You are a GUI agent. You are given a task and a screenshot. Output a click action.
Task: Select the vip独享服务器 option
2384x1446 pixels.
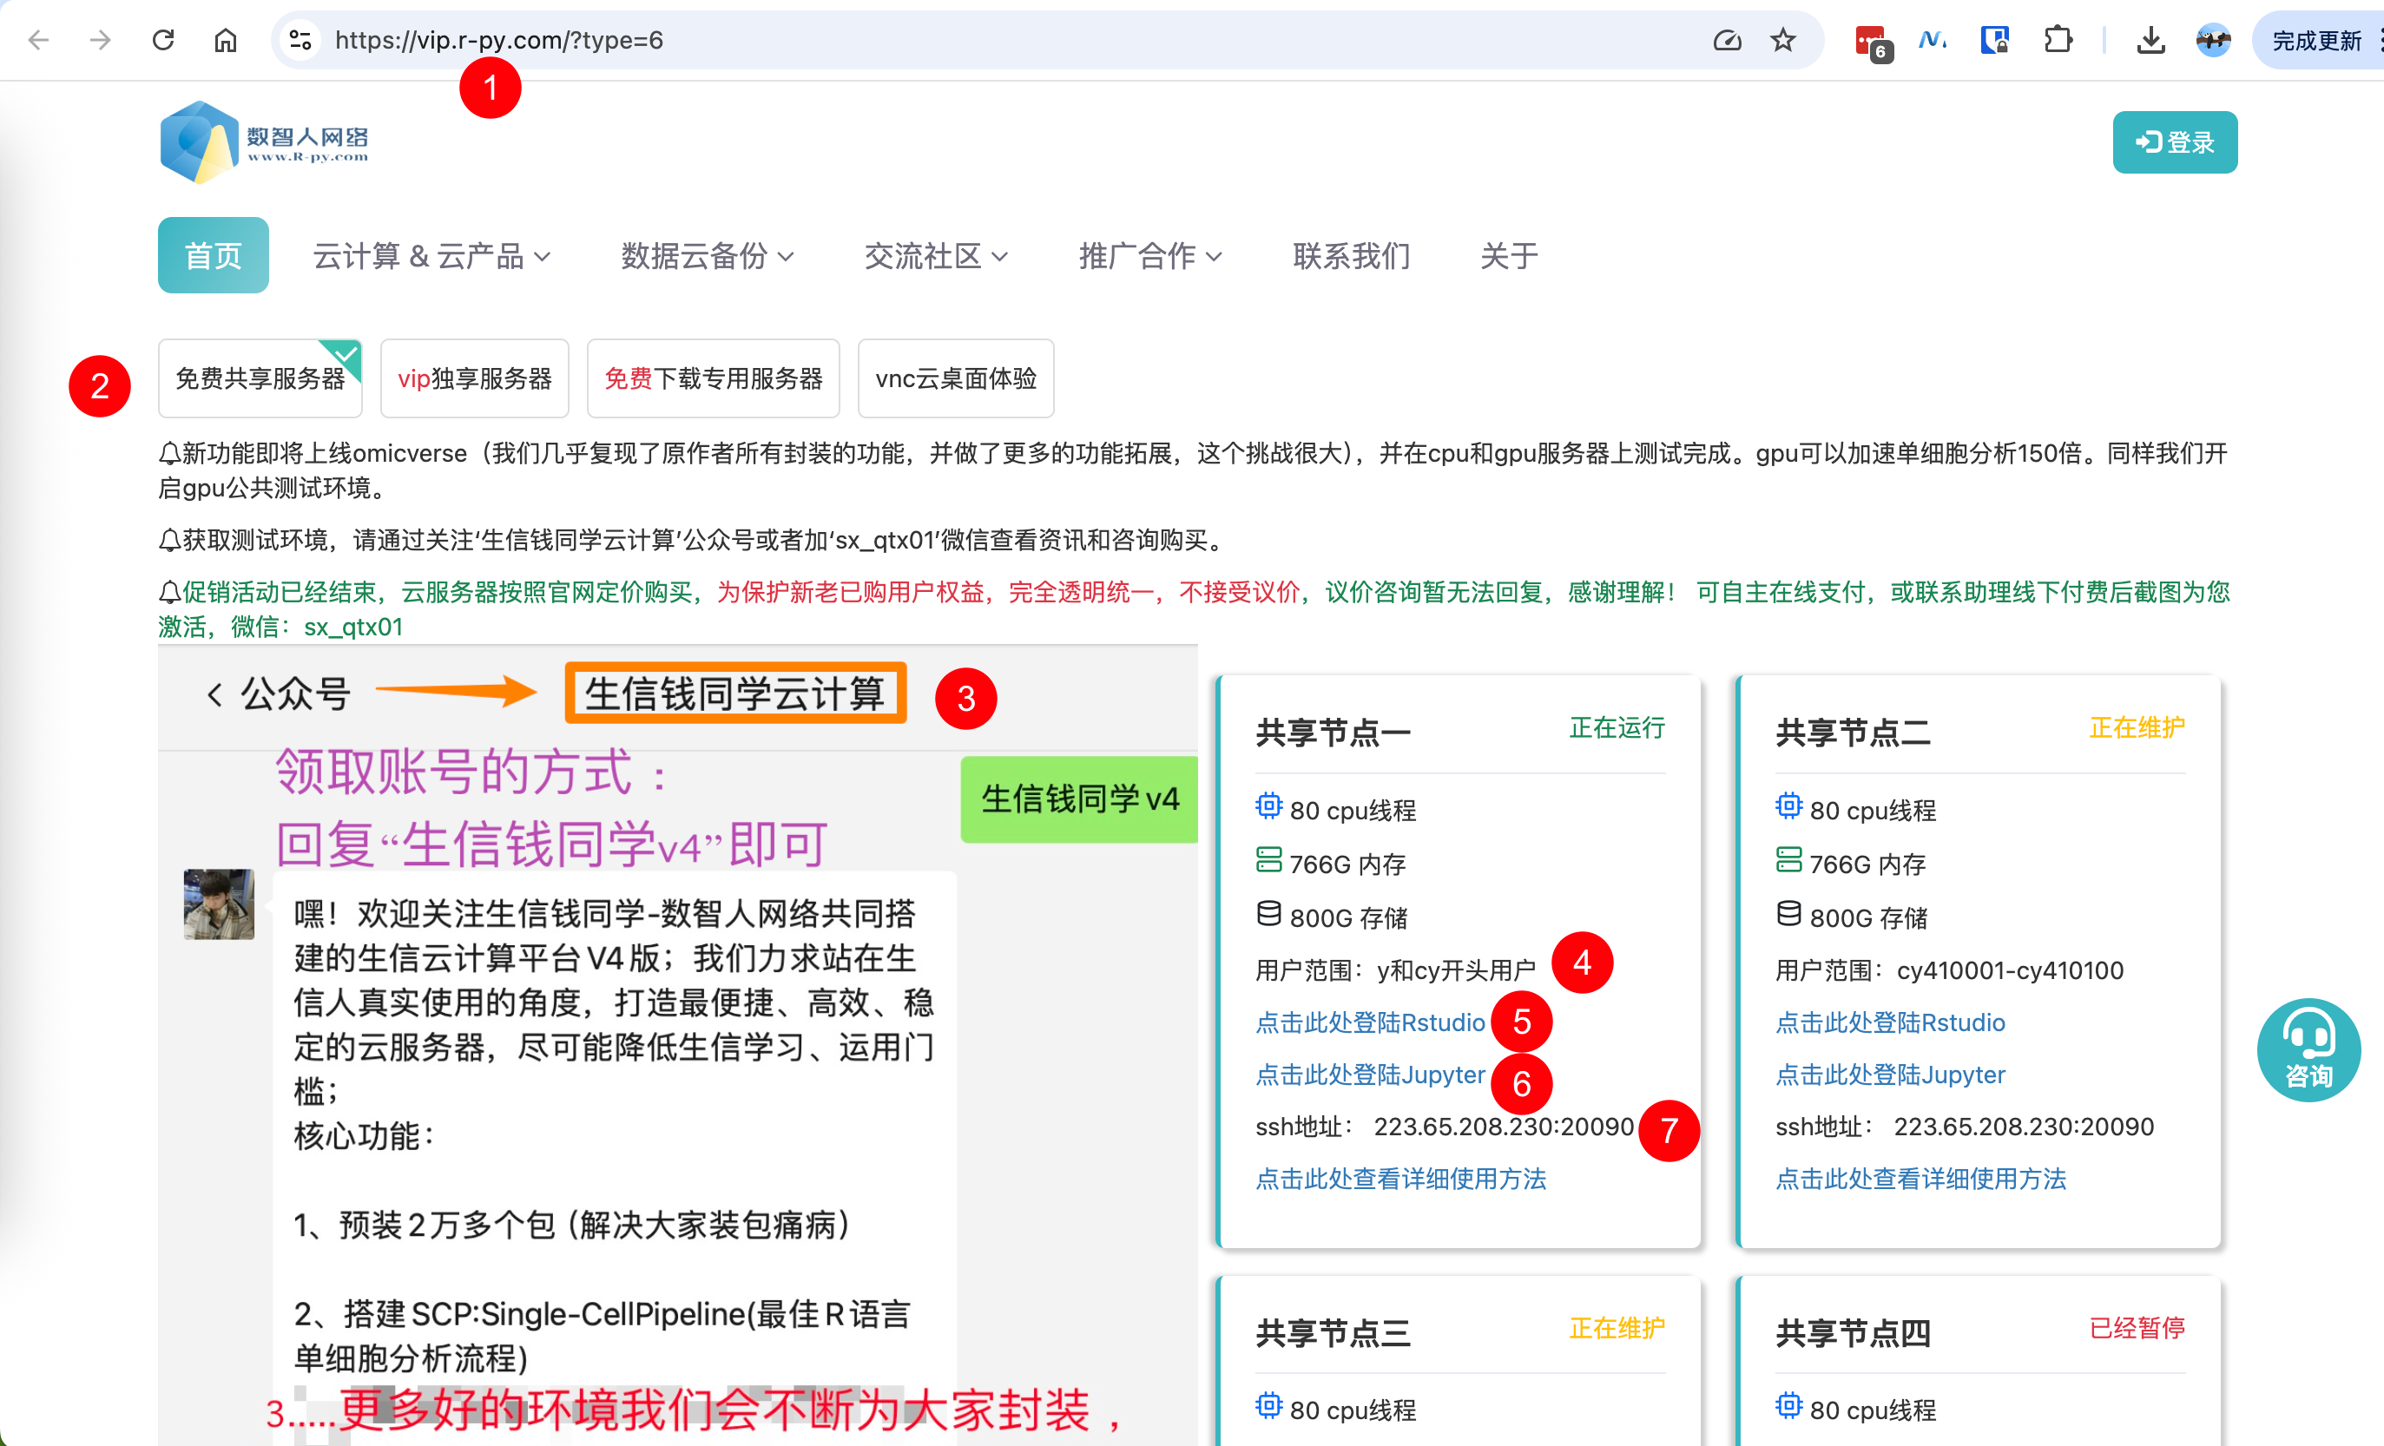(474, 378)
